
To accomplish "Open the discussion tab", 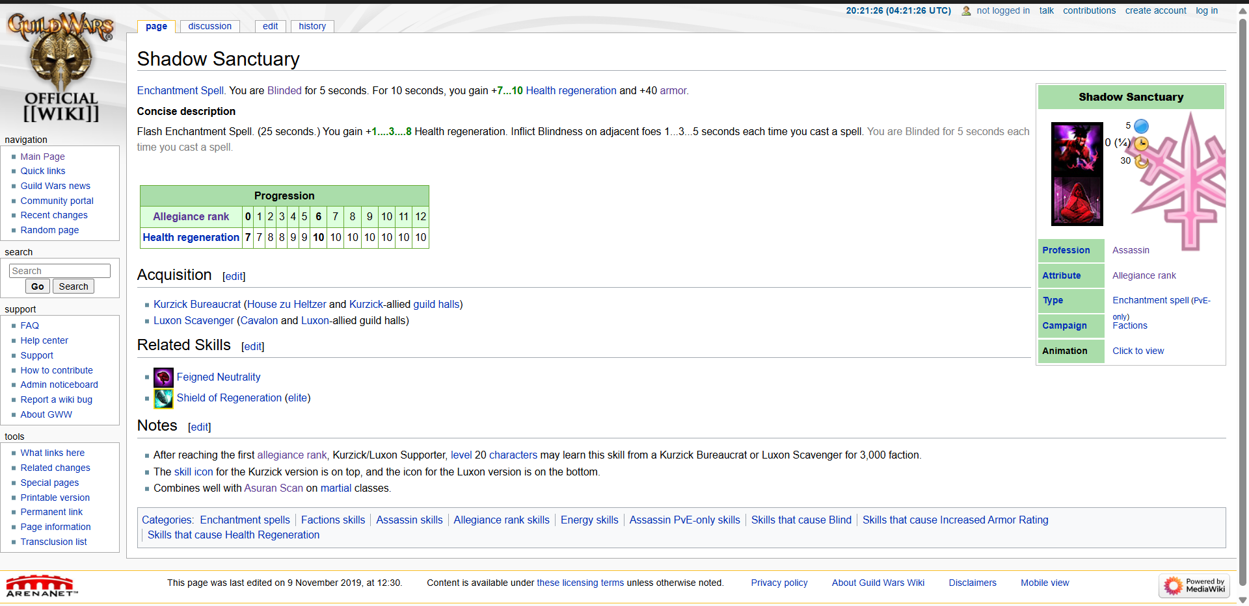I will tap(210, 26).
